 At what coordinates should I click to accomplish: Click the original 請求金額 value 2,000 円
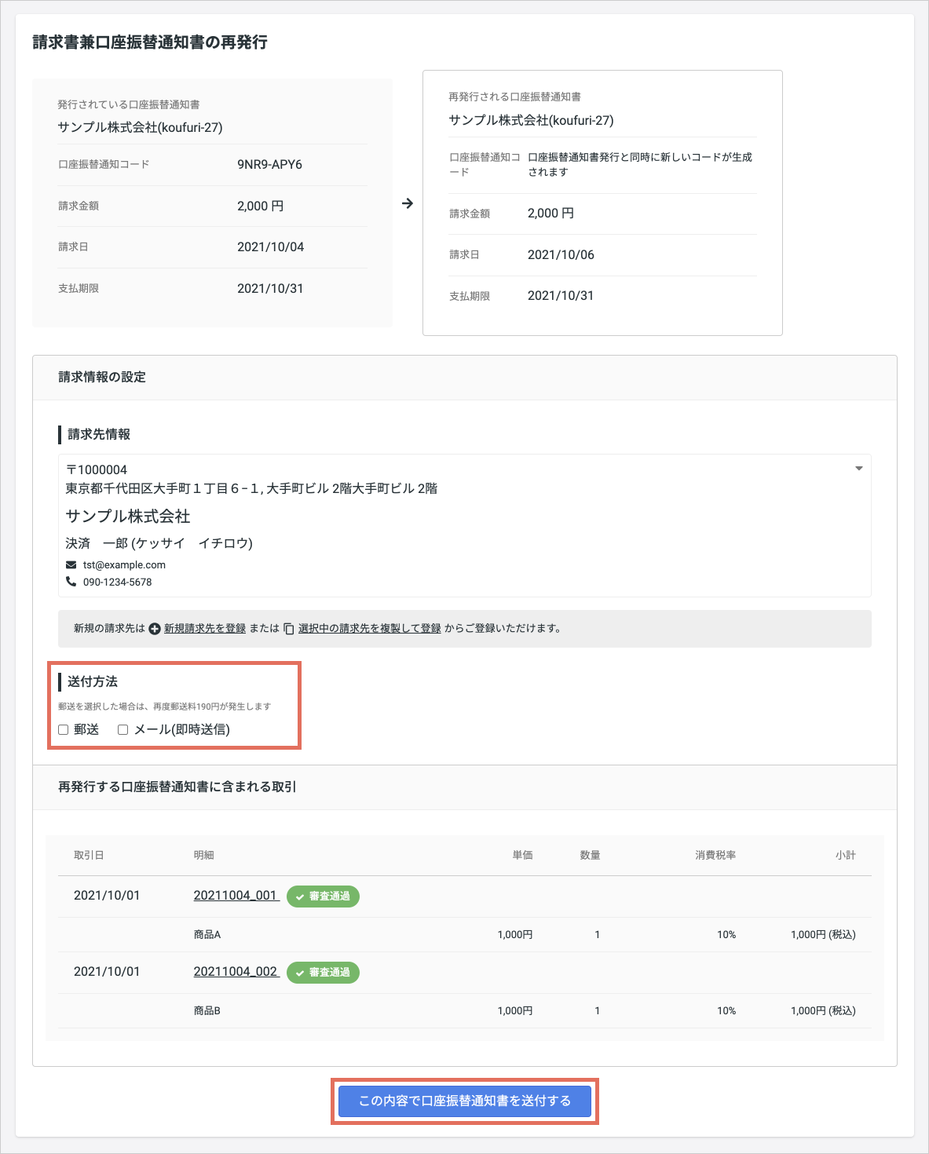click(x=261, y=206)
